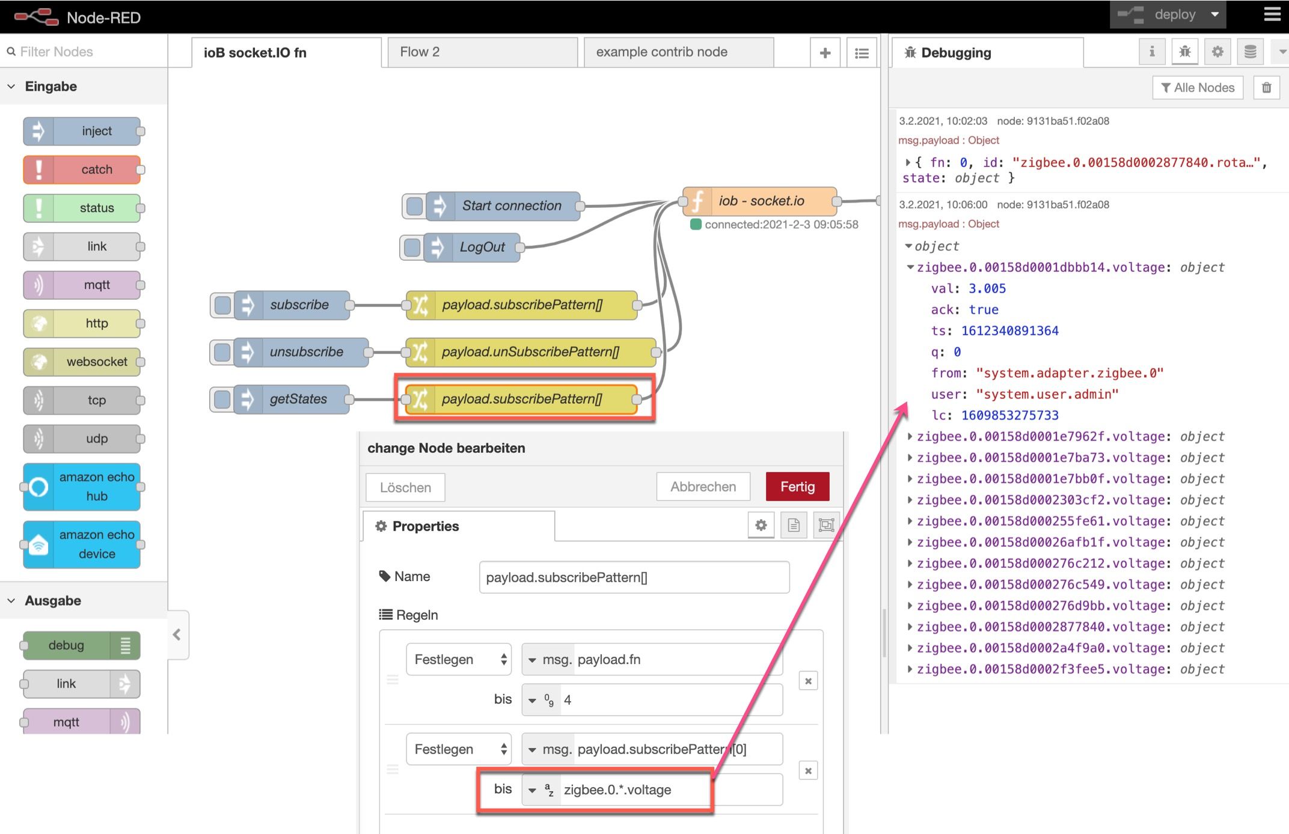Image resolution: width=1289 pixels, height=834 pixels.
Task: Edit the Name input field
Action: pyautogui.click(x=634, y=577)
